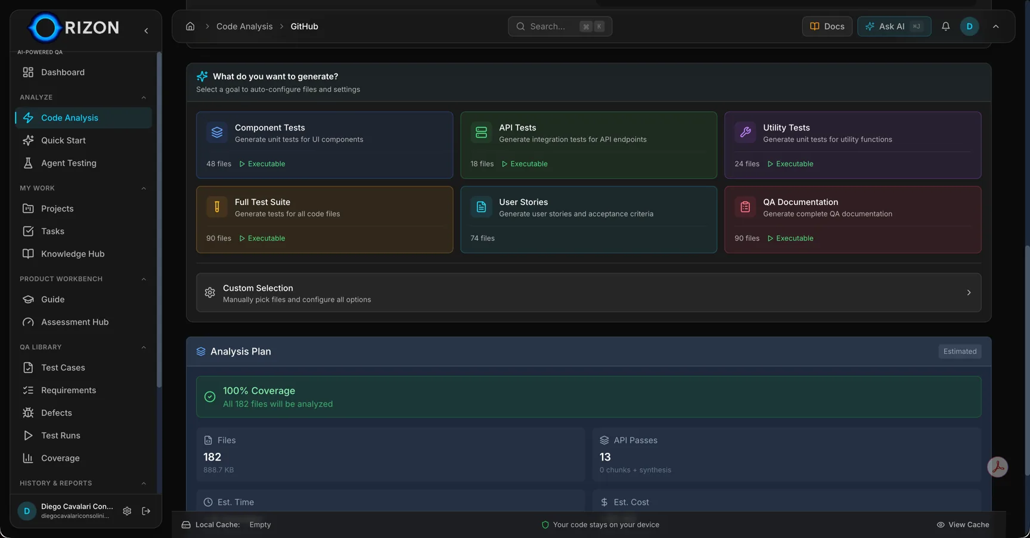The height and width of the screenshot is (538, 1030).
Task: Open Test Runs via the play icon
Action: 28,436
